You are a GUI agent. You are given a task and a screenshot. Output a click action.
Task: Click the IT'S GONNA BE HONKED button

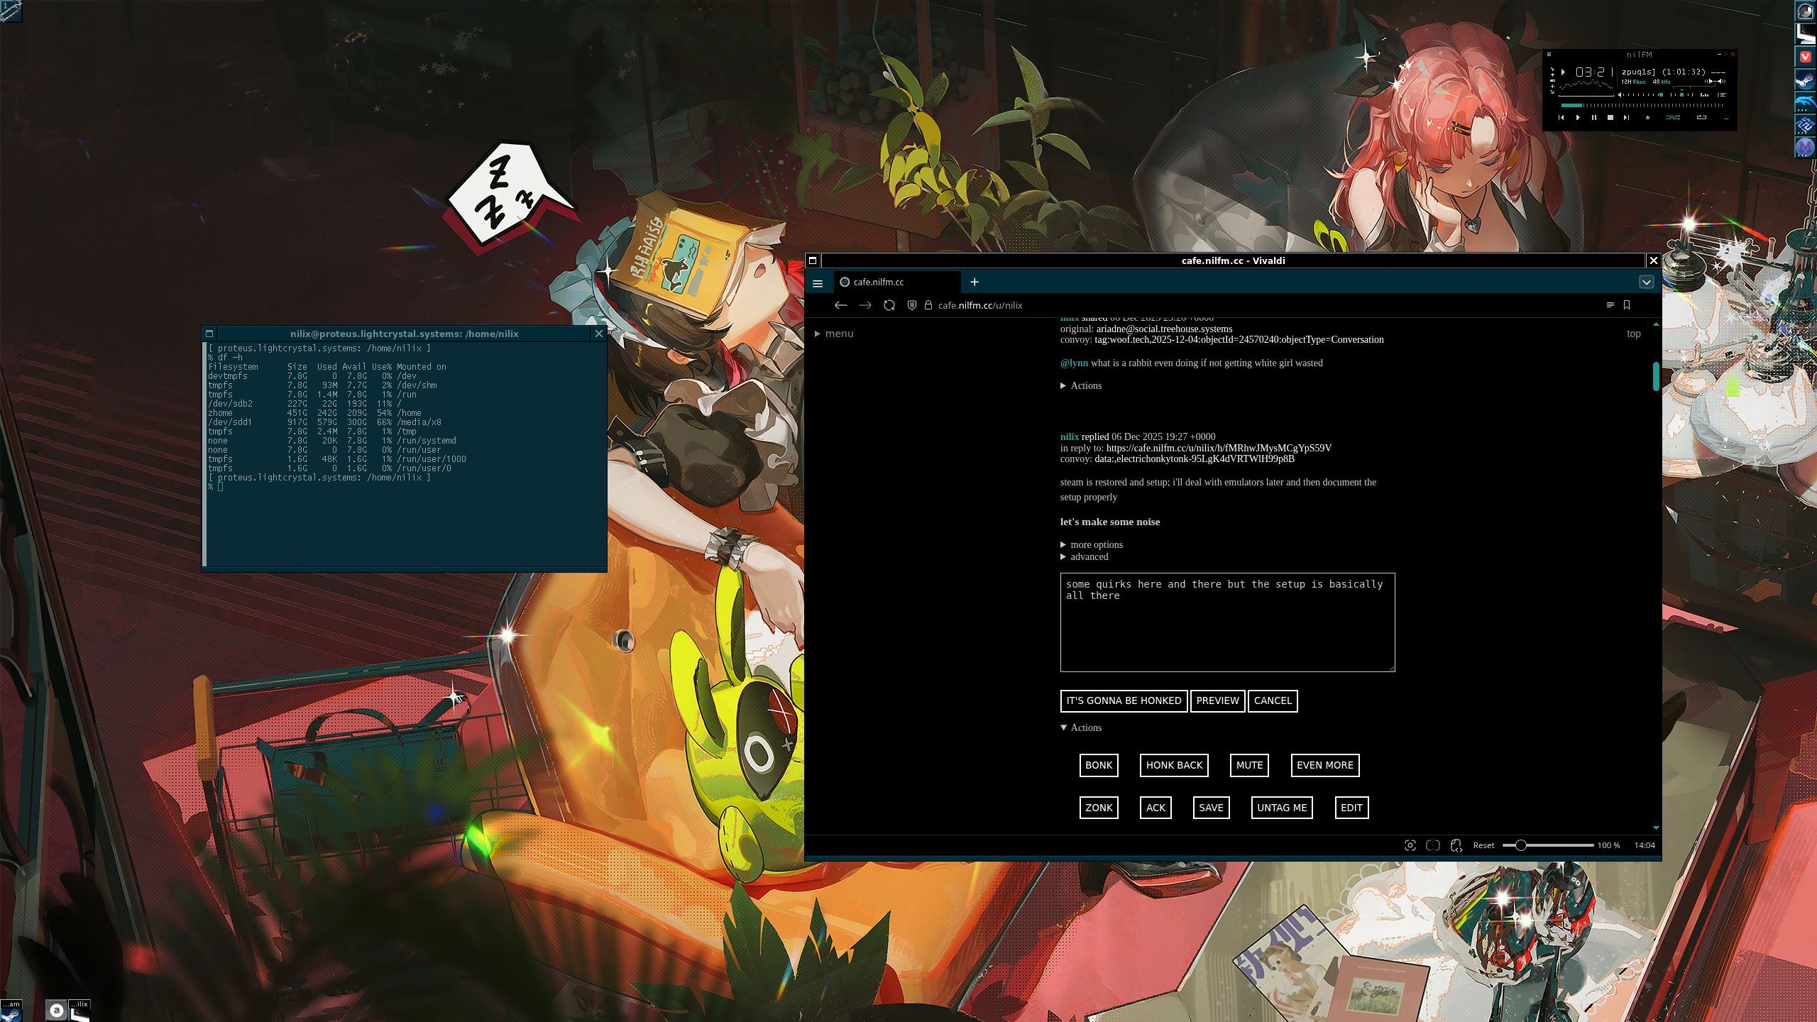click(x=1124, y=700)
